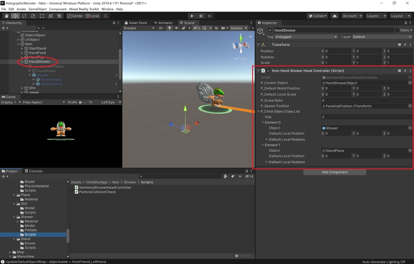414x264 pixels.
Task: Select the Rotate tool
Action: click(24, 16)
